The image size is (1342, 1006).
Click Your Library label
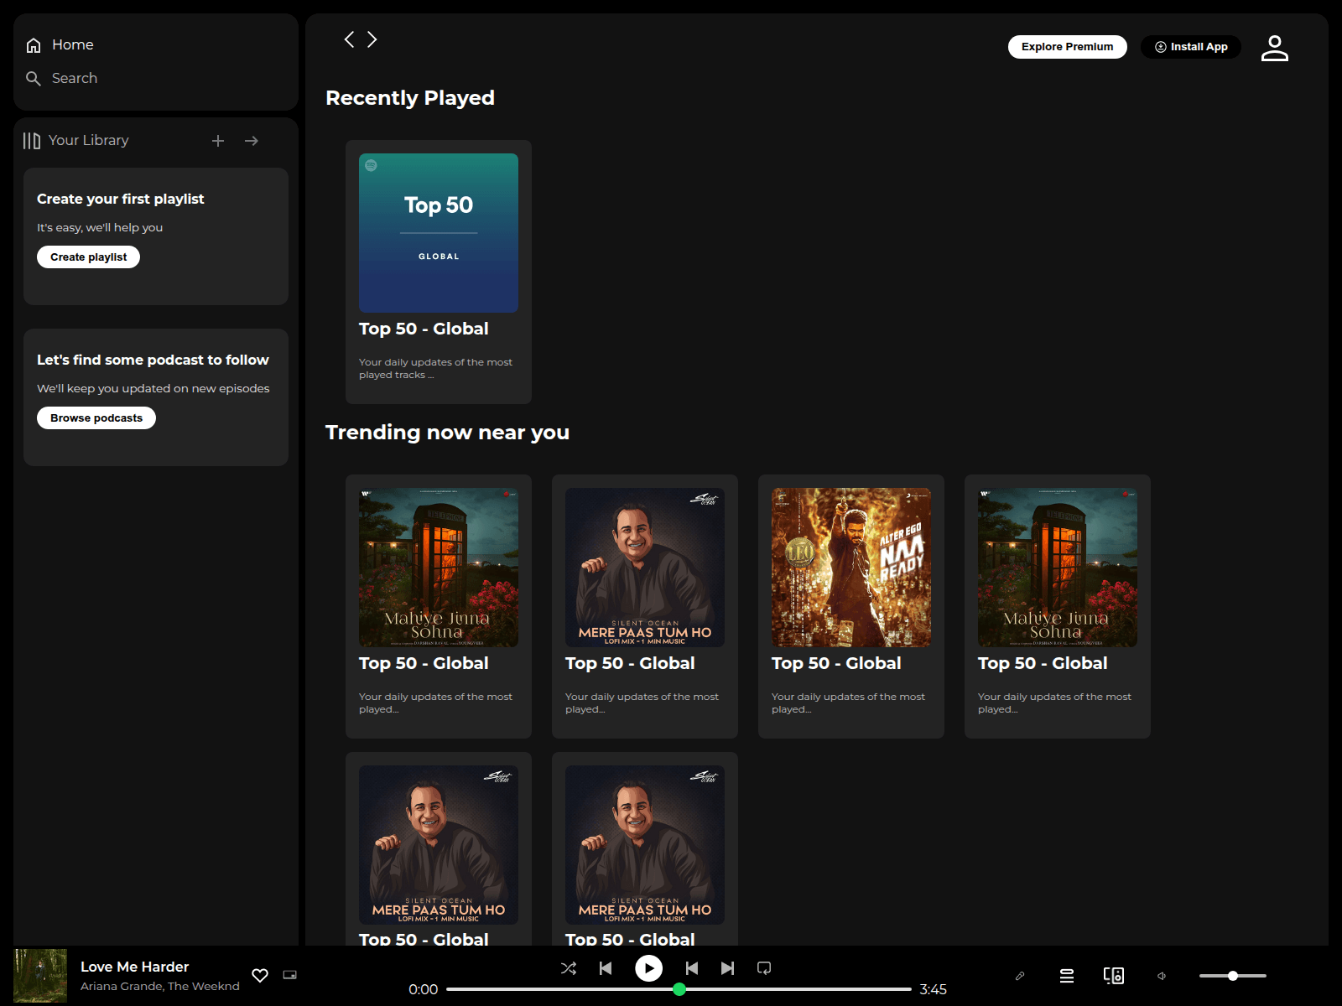88,140
